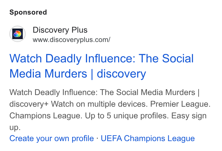Screen dimensions: 222x151
Task: Click 'Watch on multiple devices' description text
Action: [99, 104]
